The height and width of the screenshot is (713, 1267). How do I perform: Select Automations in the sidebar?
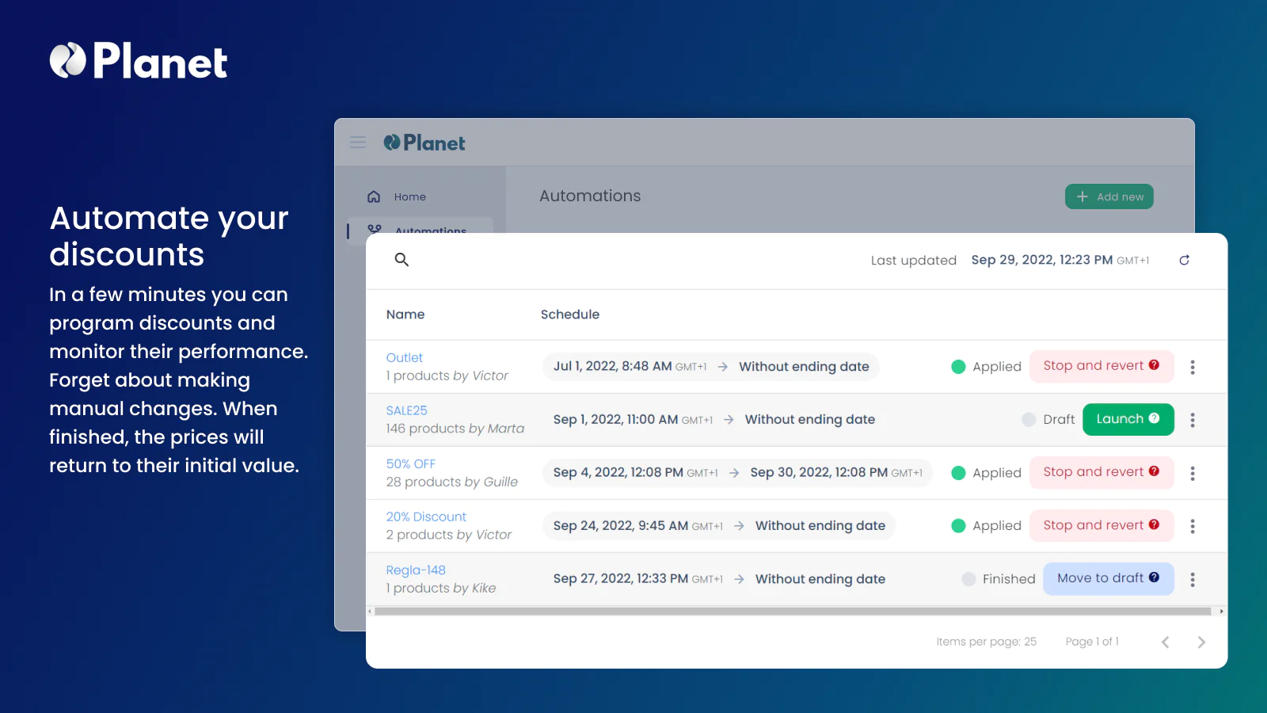point(430,231)
